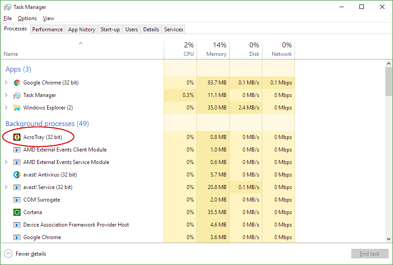The image size is (393, 265).
Task: Click Windows Explorer's 2.4 MB/s disk cell
Action: tap(246, 108)
